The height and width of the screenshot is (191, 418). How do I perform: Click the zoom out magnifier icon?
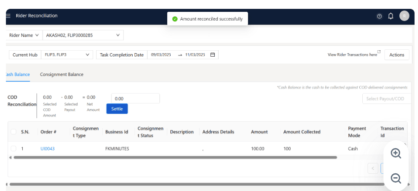(396, 178)
